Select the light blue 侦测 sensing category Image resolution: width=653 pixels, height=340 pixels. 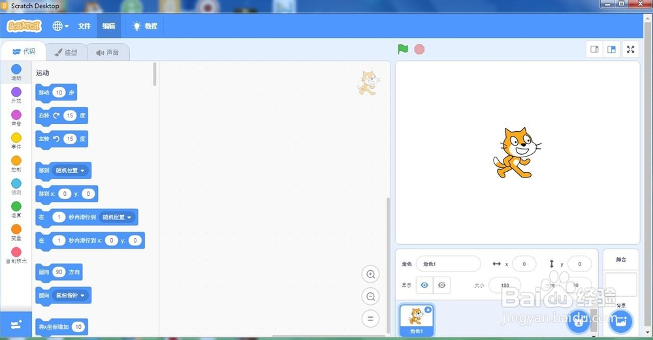tap(16, 186)
